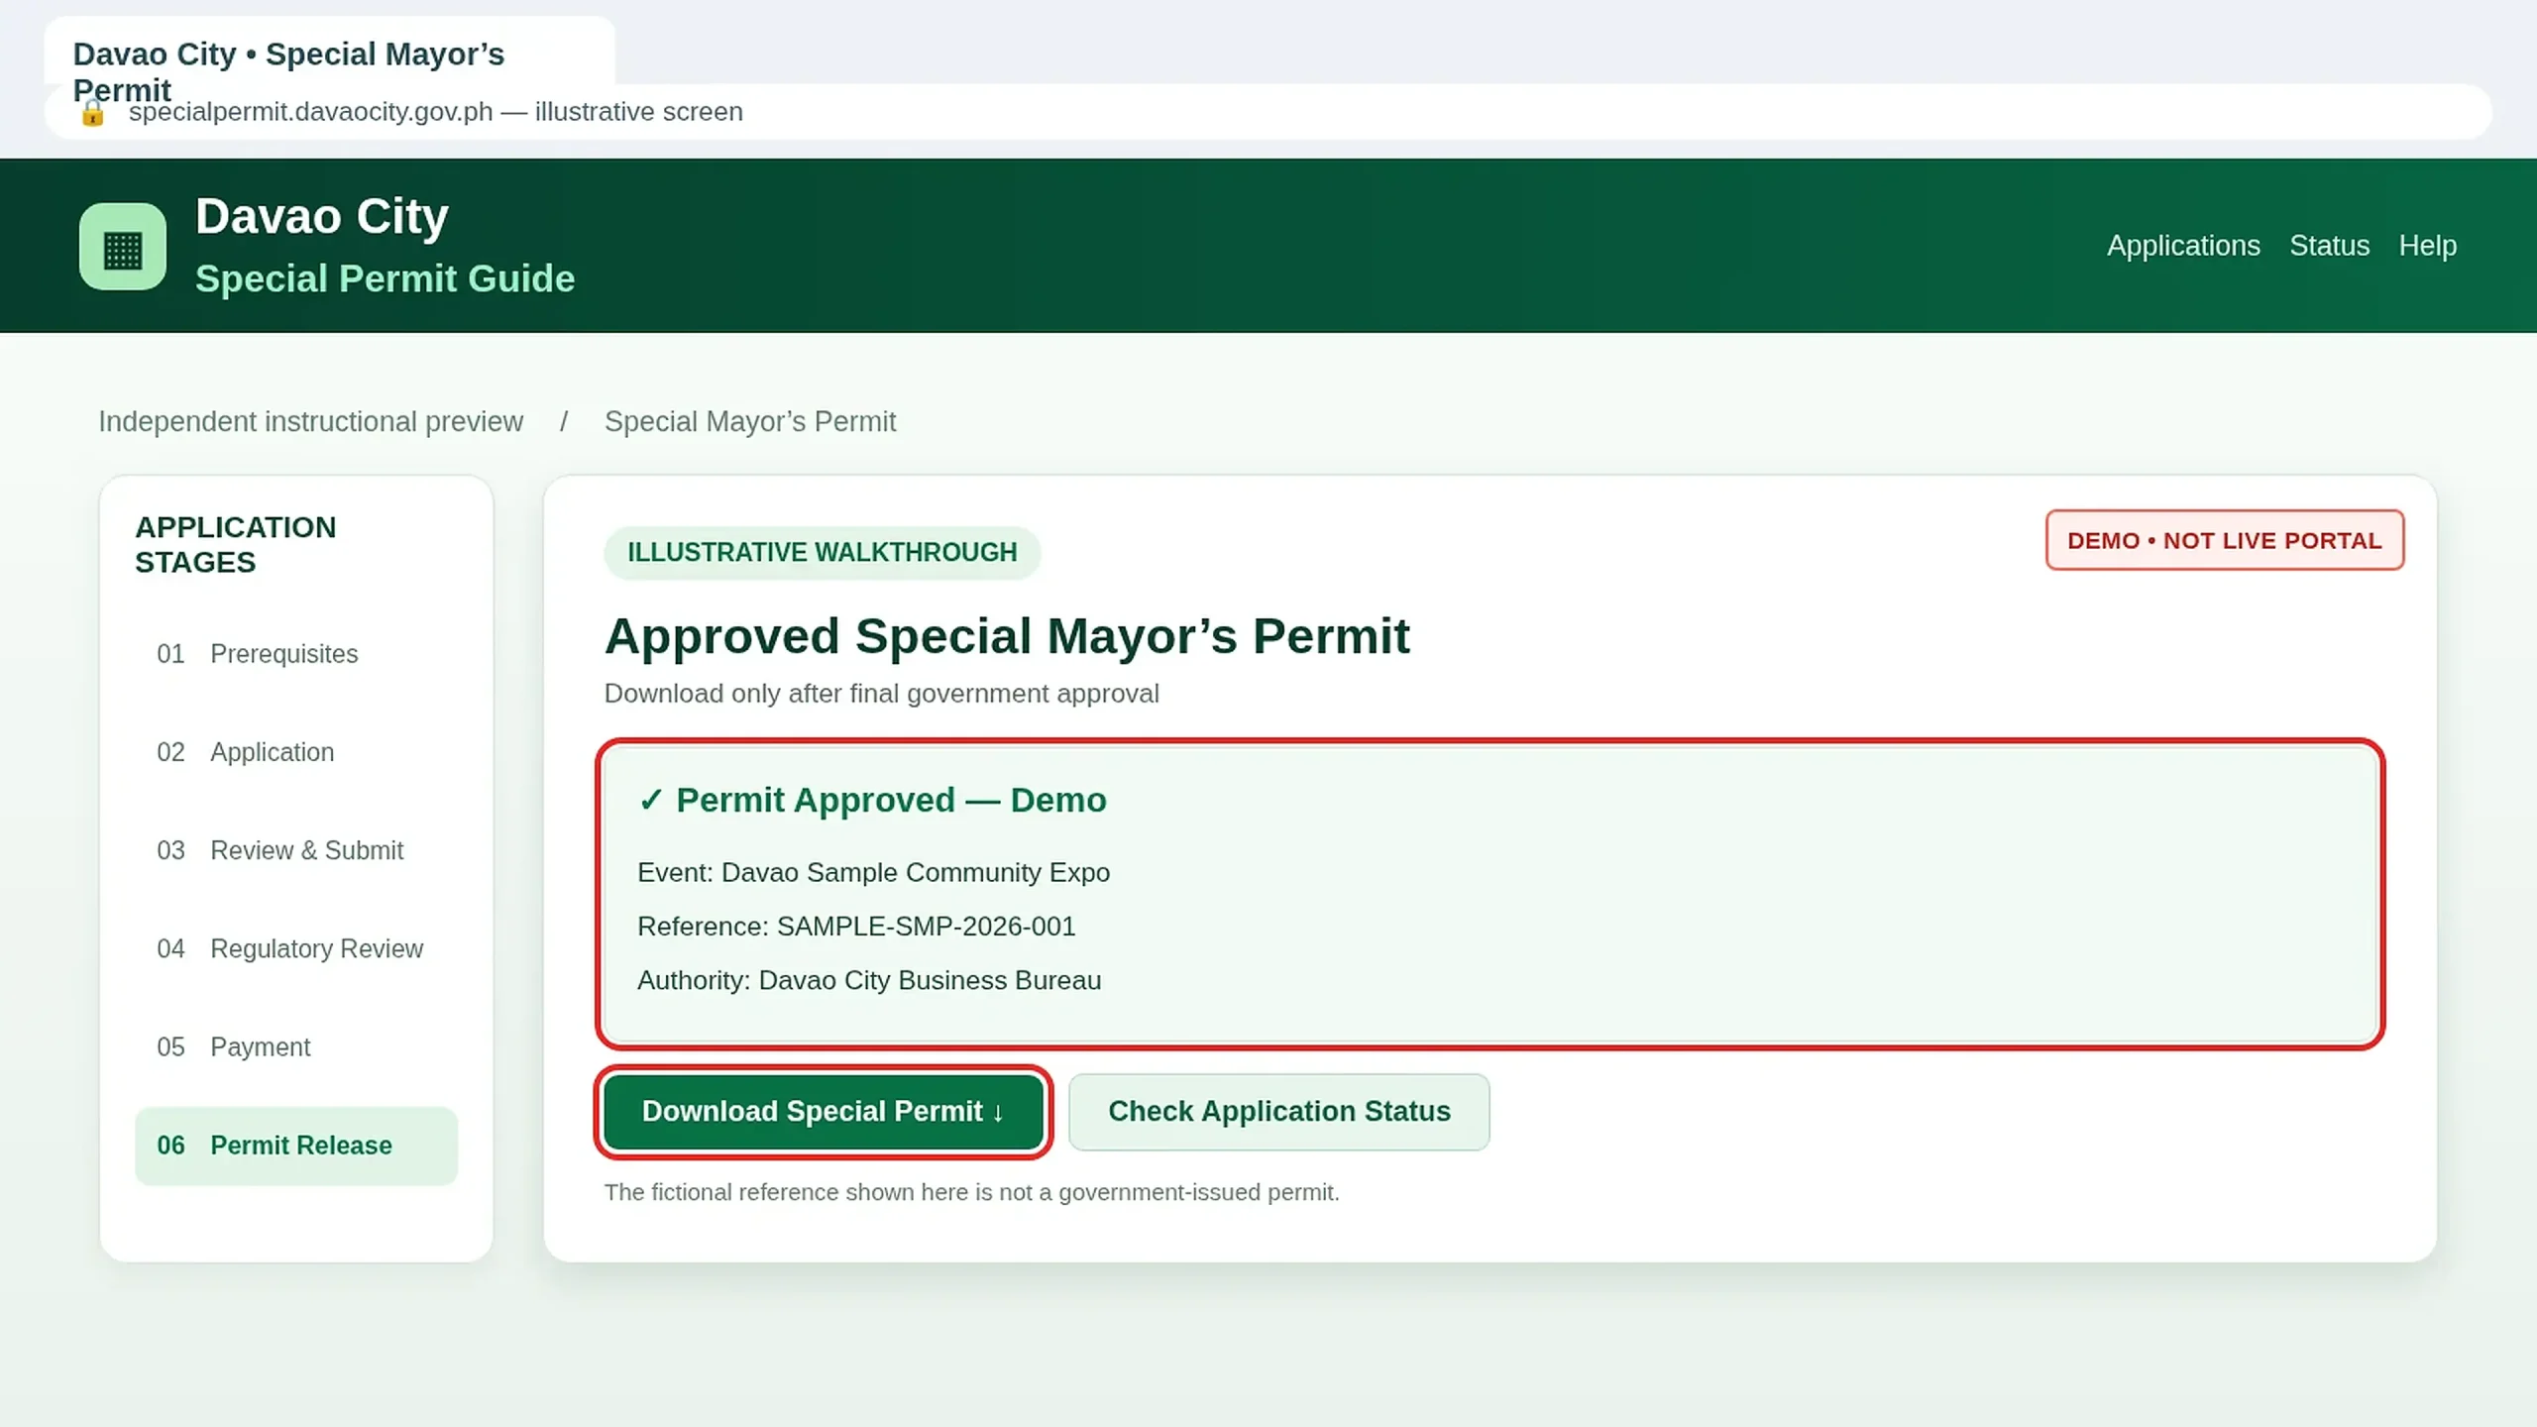Select stage 06 Permit Release

tap(296, 1146)
